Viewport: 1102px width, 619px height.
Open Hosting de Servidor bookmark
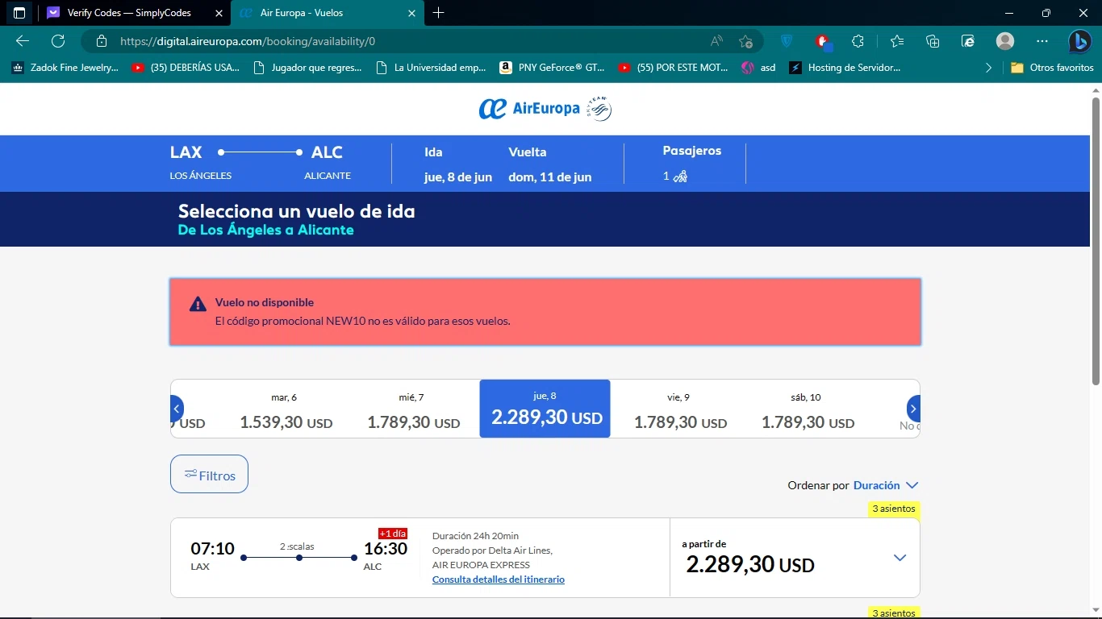[x=845, y=68]
